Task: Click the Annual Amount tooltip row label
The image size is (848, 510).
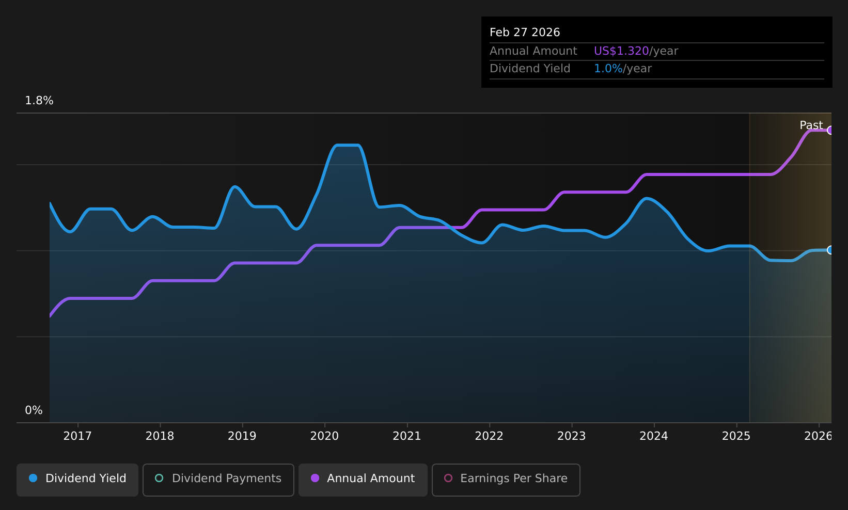Action: (533, 51)
